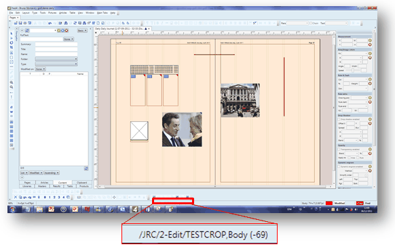395x251 pixels.
Task: Click the Undo arrow in the top toolbar
Action: tap(50, 23)
